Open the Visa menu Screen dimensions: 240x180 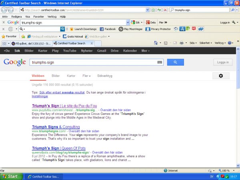(x=28, y=16)
